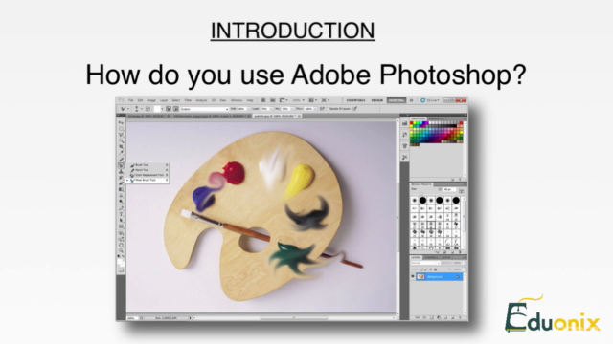Image resolution: width=613 pixels, height=344 pixels.
Task: Launch Mini Bridge from the application bar
Action: (272, 100)
